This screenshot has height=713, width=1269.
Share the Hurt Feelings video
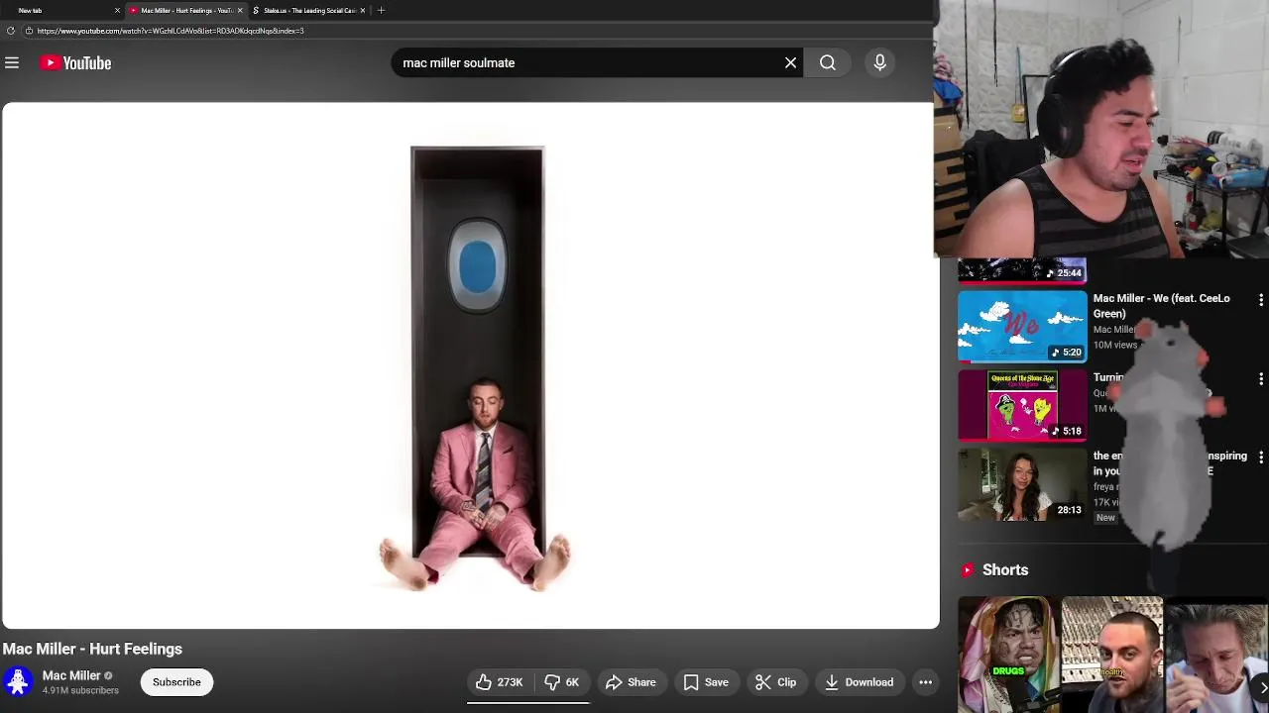[x=631, y=681]
